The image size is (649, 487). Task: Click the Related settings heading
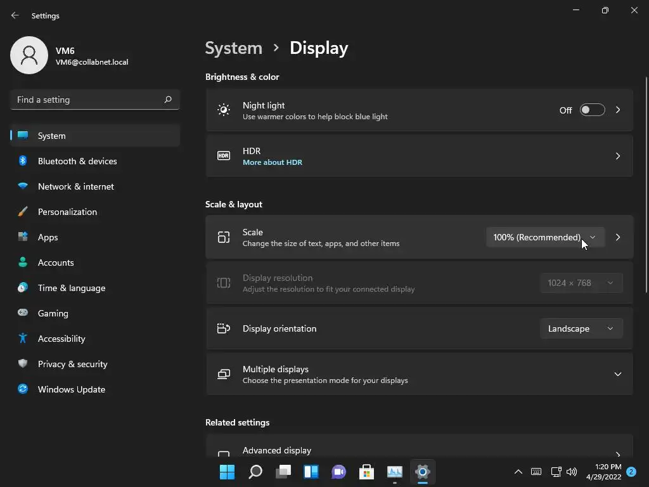click(237, 422)
